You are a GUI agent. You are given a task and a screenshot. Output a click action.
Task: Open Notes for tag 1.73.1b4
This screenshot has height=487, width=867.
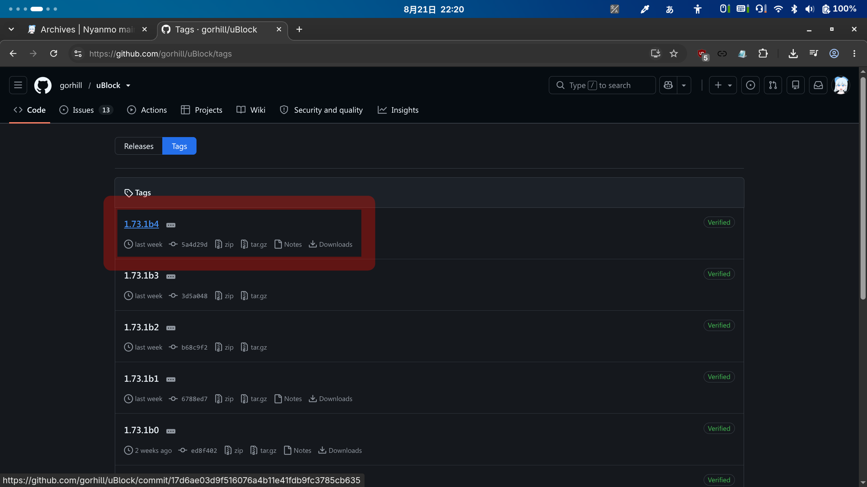click(x=288, y=244)
